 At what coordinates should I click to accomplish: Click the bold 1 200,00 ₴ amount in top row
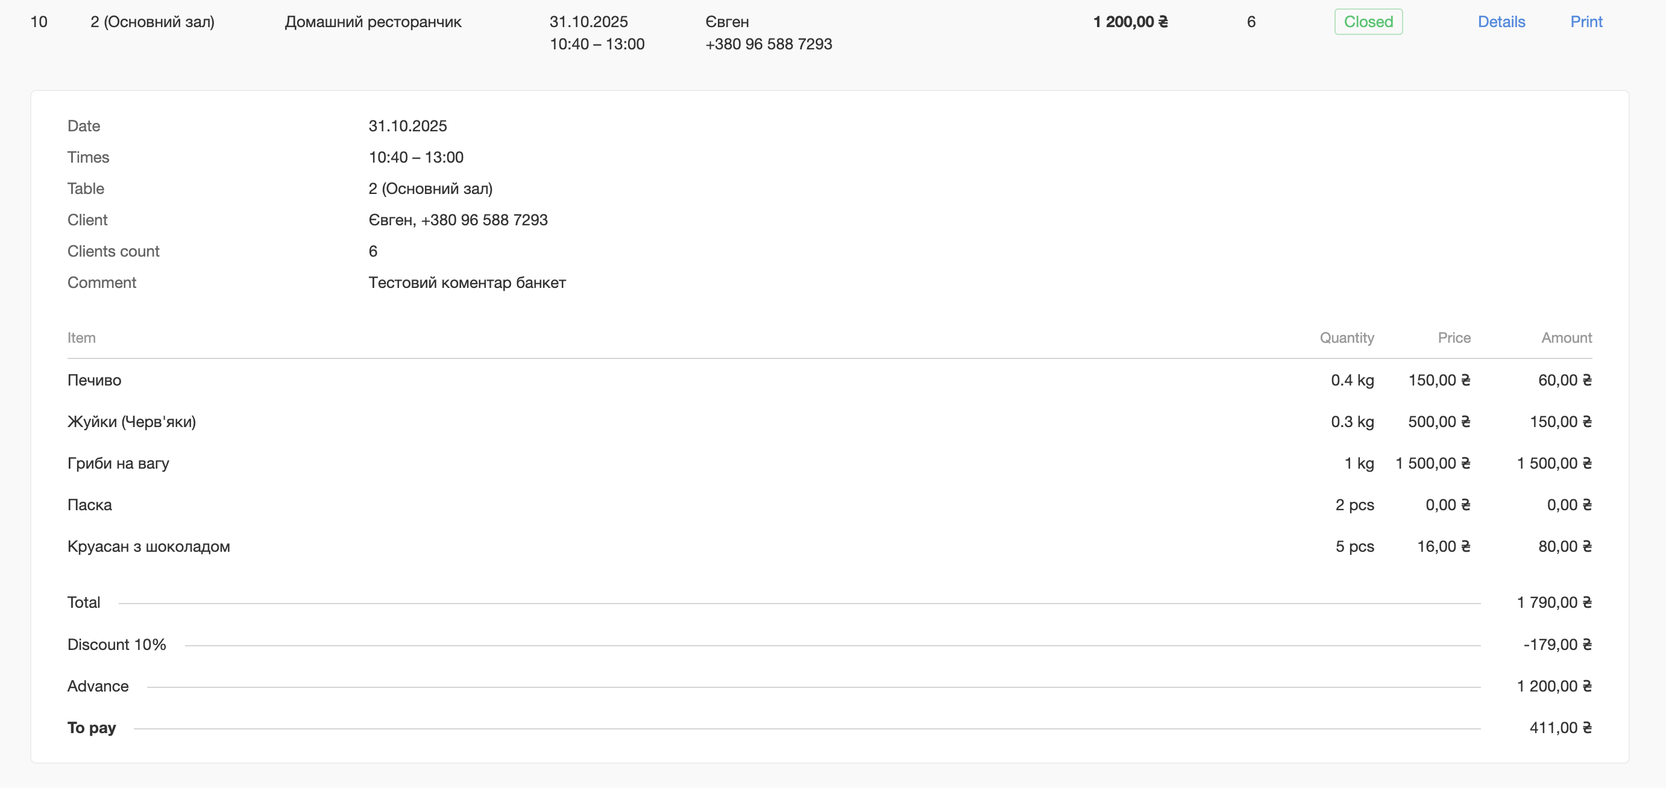coord(1130,22)
